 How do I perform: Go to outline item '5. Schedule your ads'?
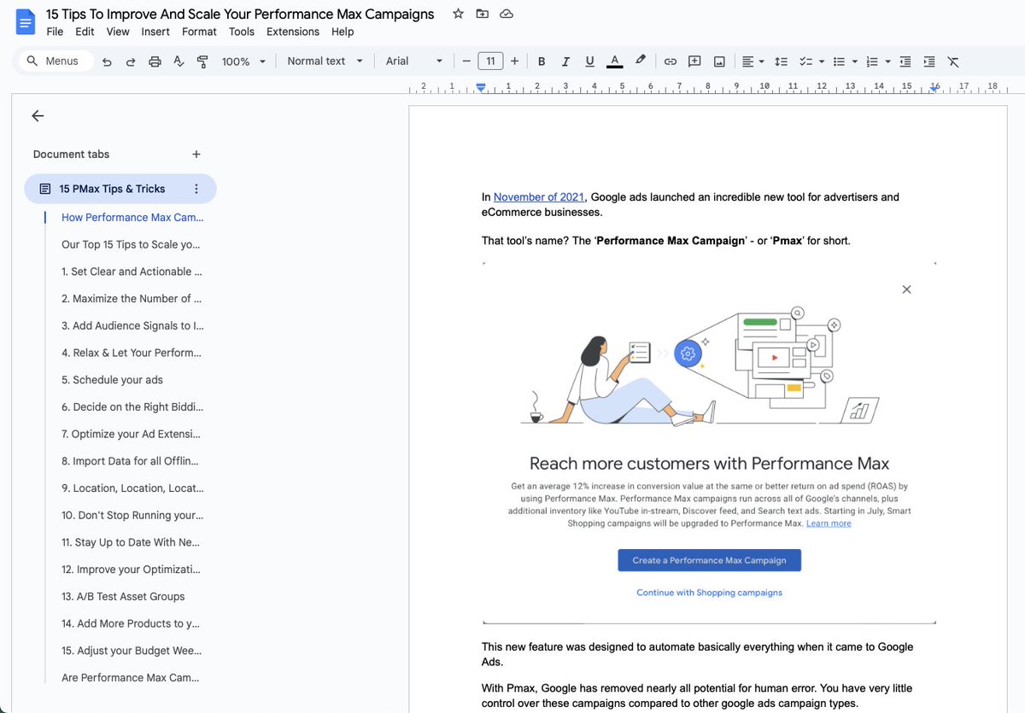tap(112, 380)
